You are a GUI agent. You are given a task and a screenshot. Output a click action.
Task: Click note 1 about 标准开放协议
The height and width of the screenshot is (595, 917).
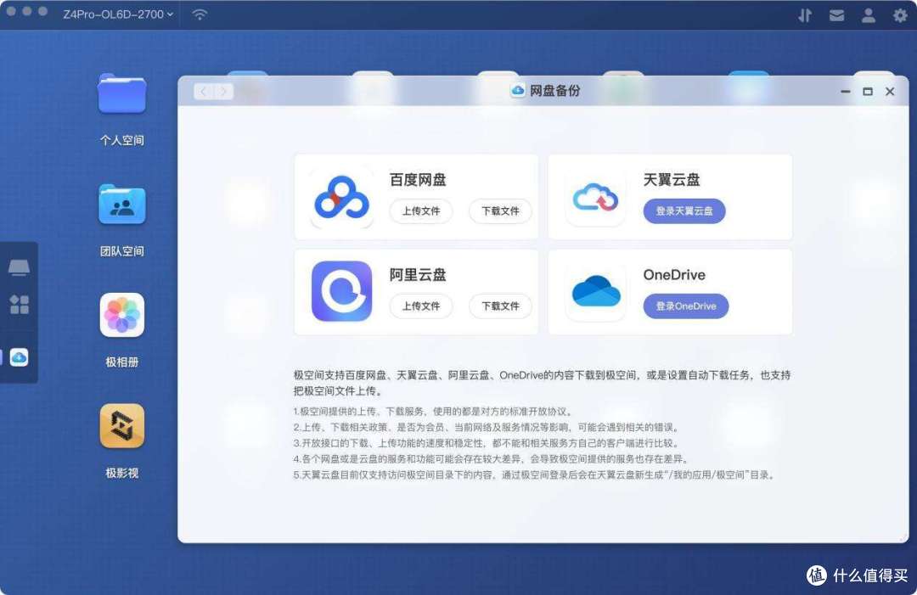433,412
